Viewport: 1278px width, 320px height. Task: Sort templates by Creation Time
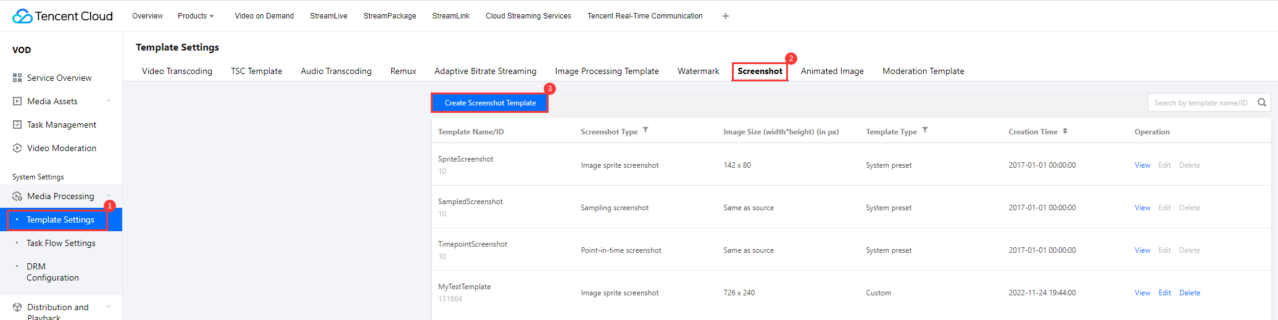1065,131
